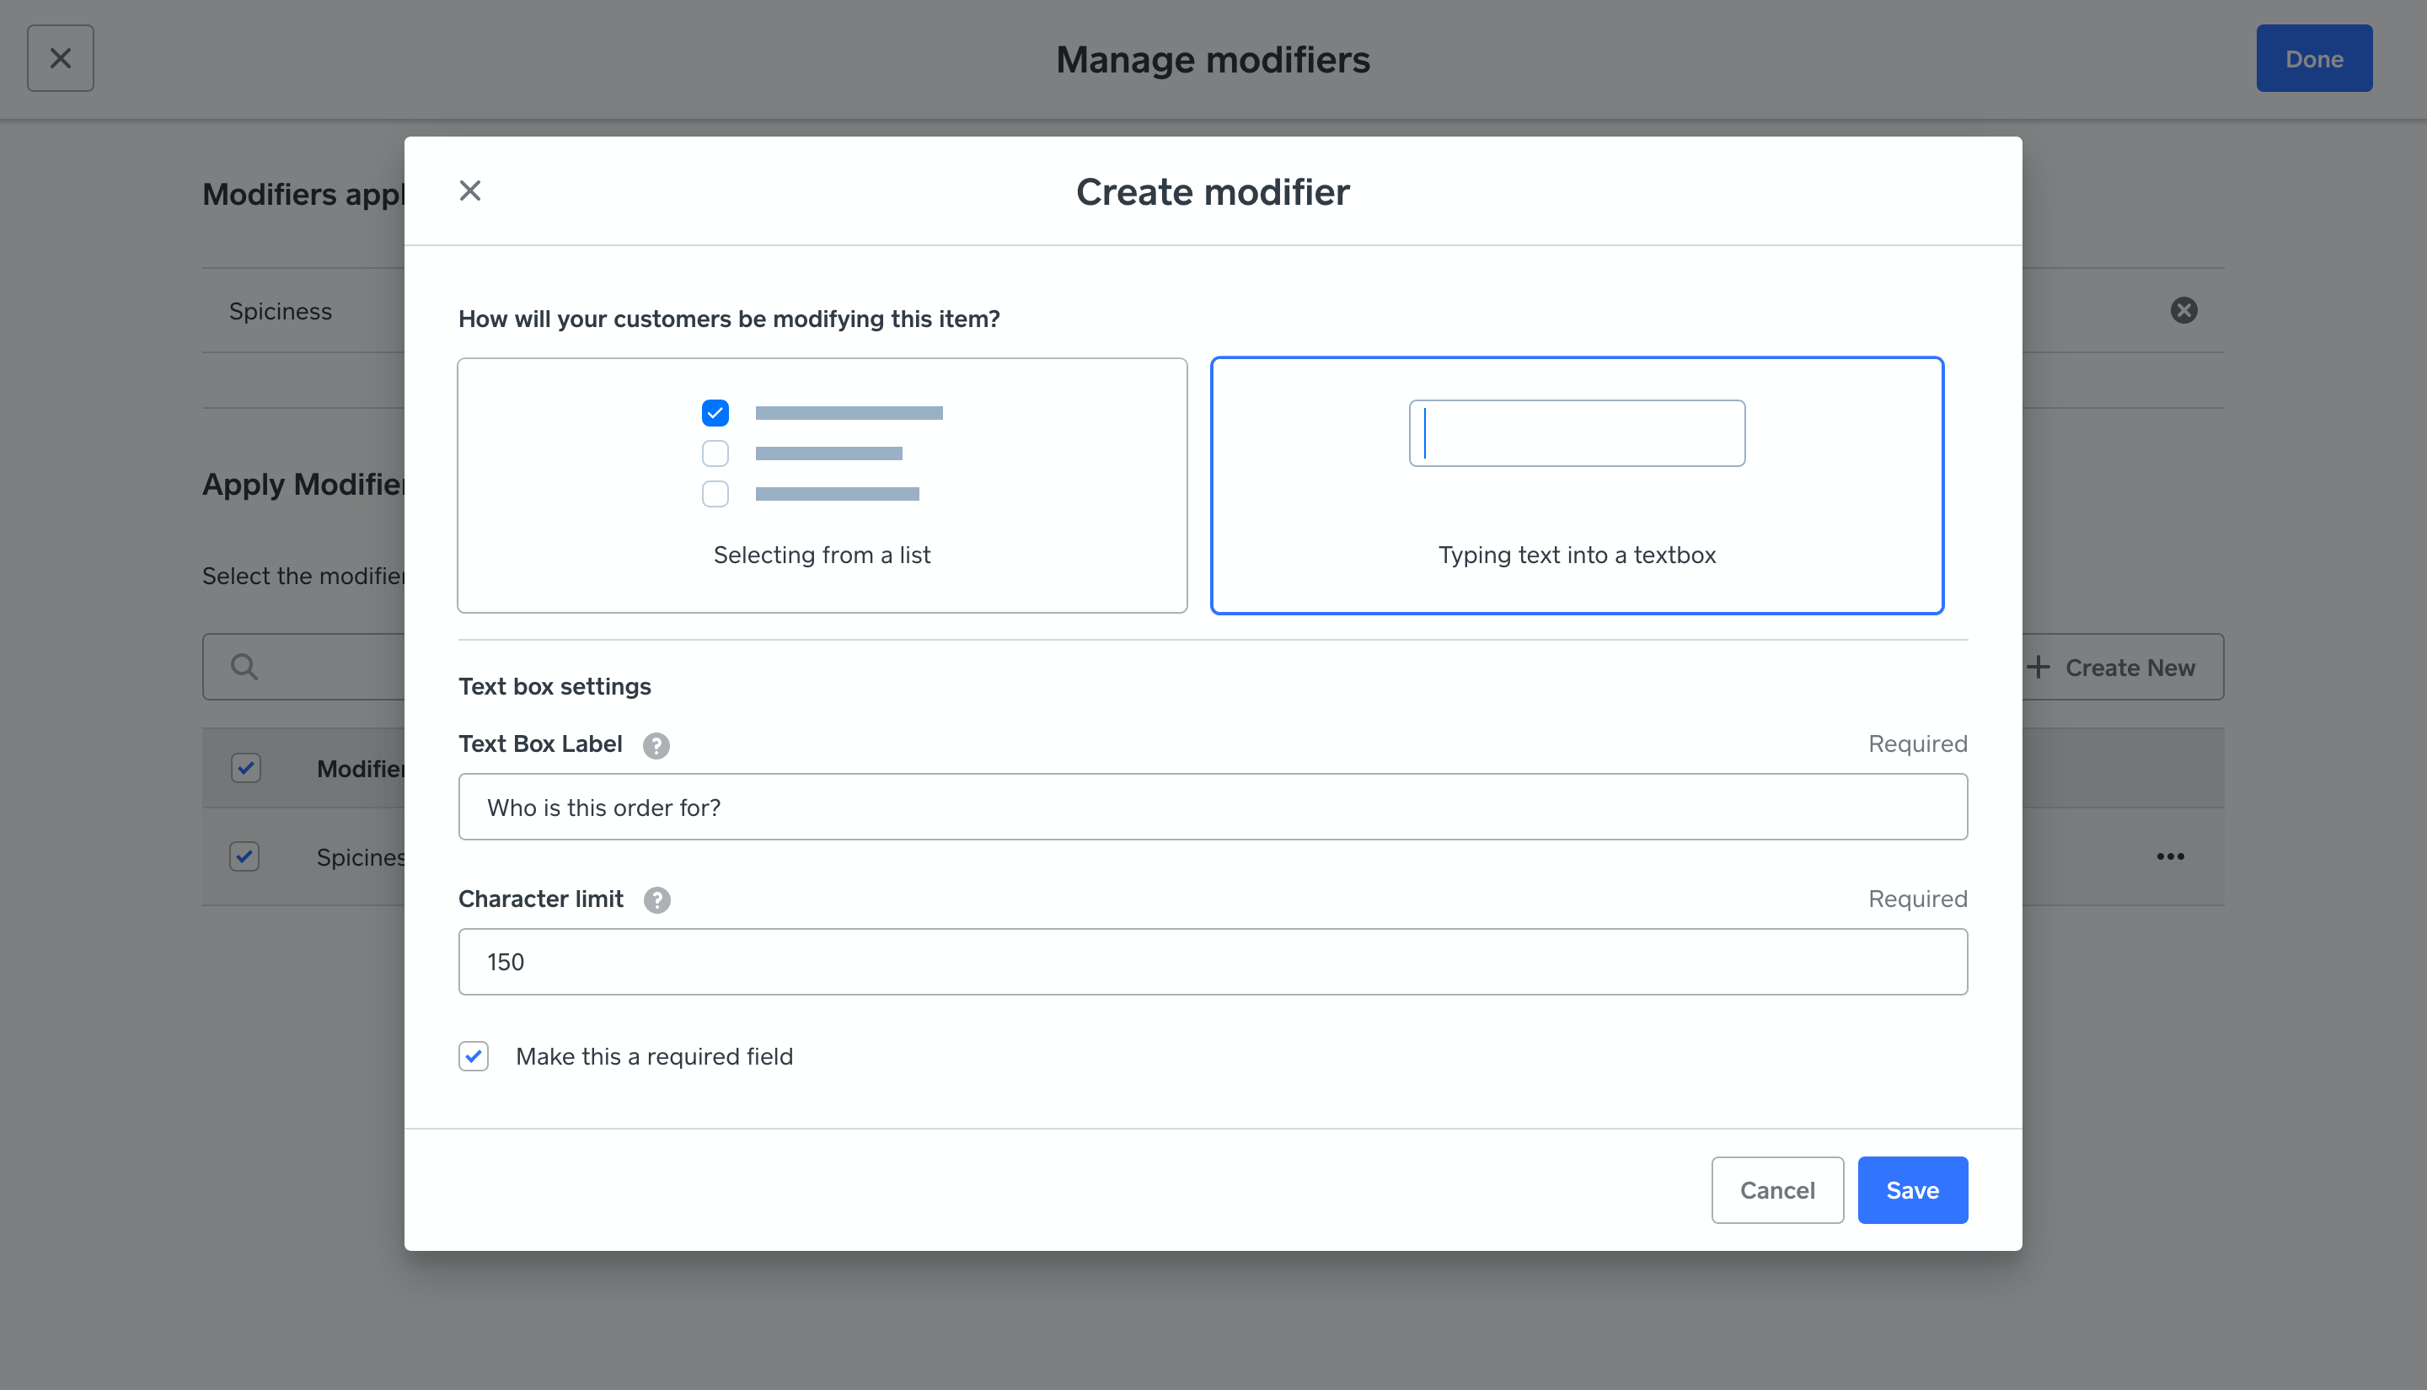Close the Create modifier dialog

(x=469, y=191)
